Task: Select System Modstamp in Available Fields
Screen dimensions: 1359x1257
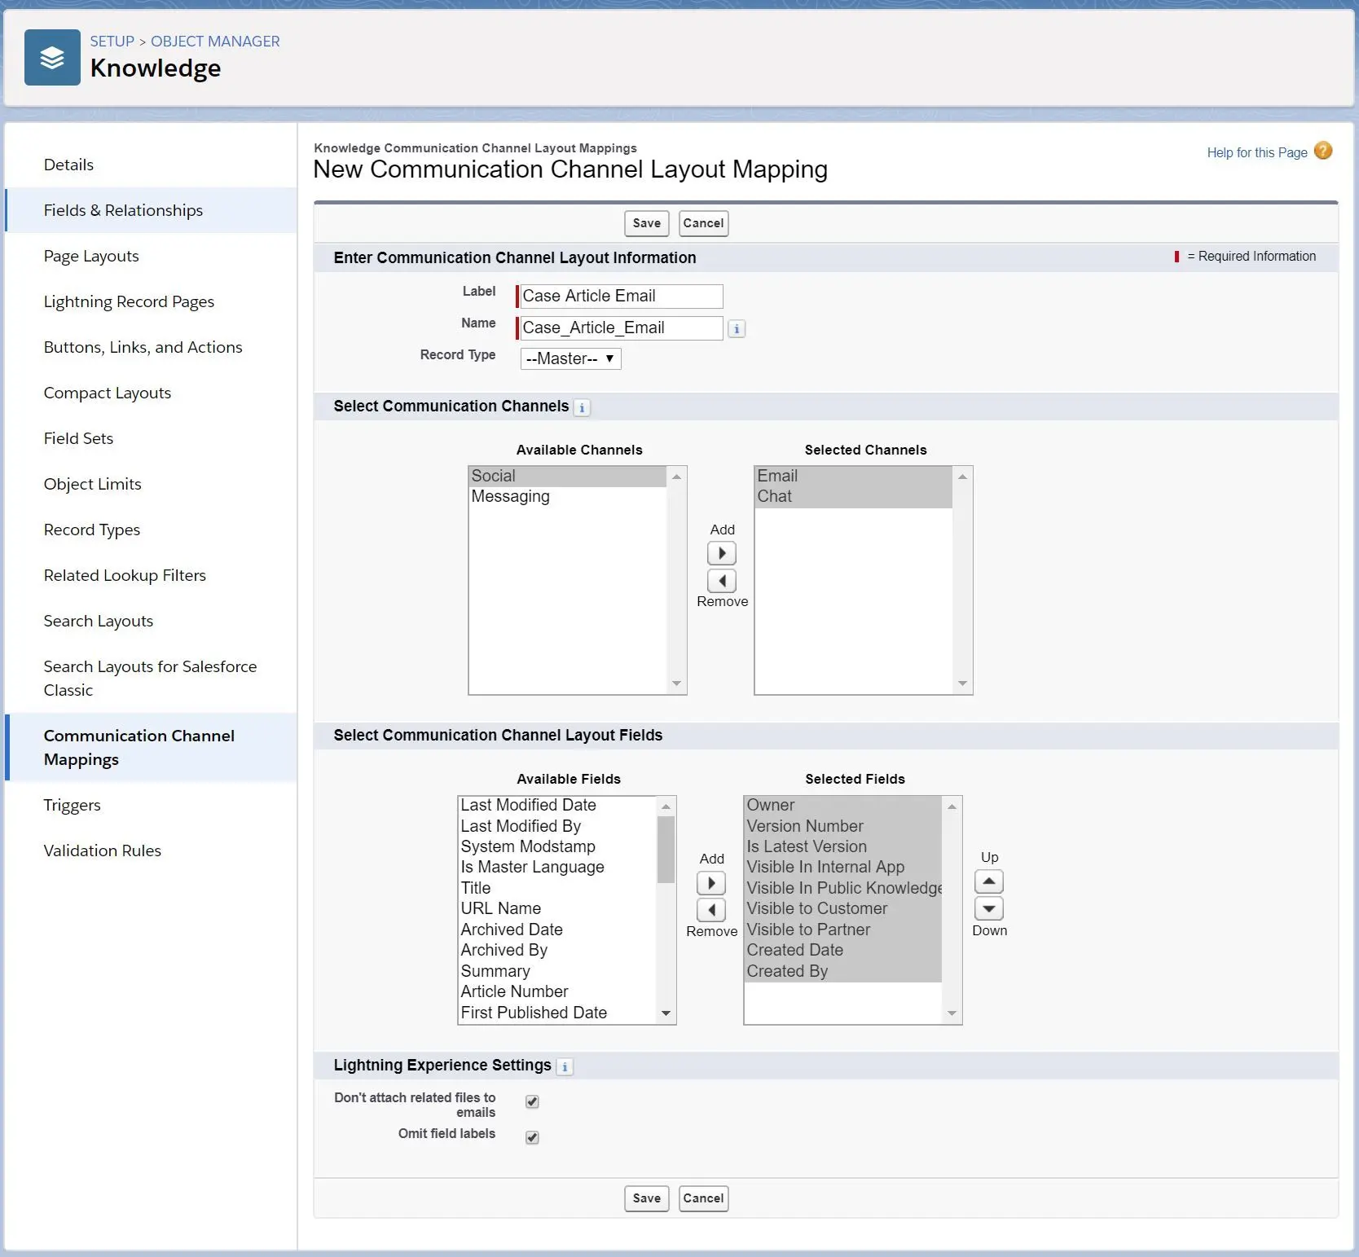Action: 557,846
